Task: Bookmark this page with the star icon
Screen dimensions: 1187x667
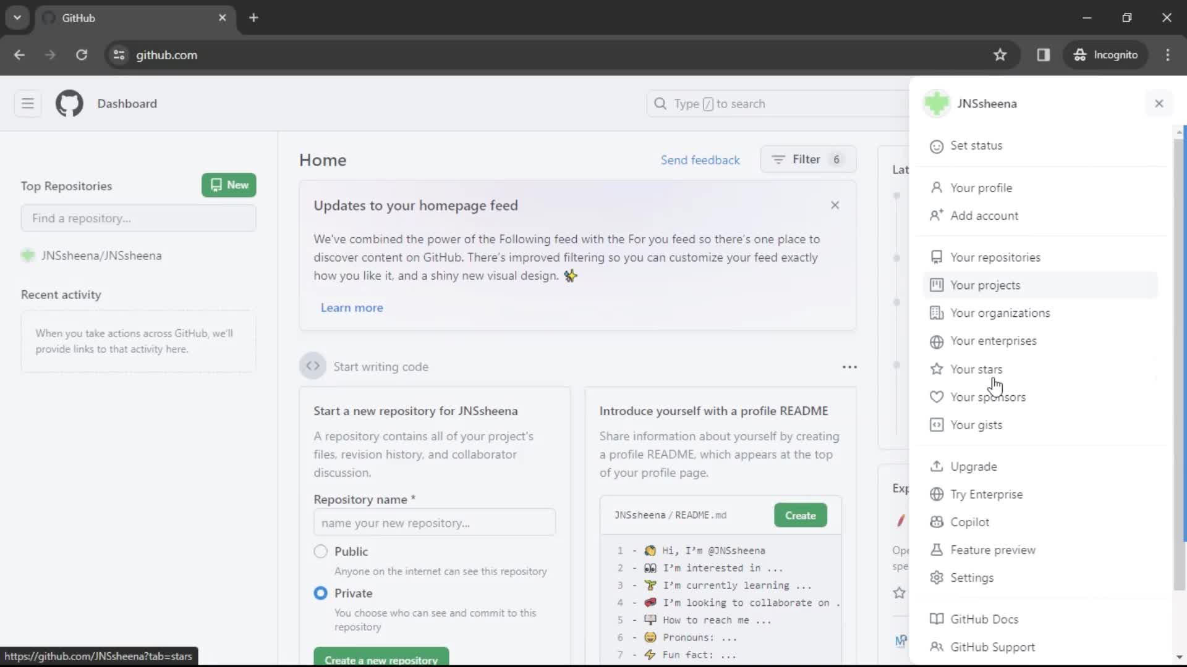Action: pyautogui.click(x=1000, y=55)
